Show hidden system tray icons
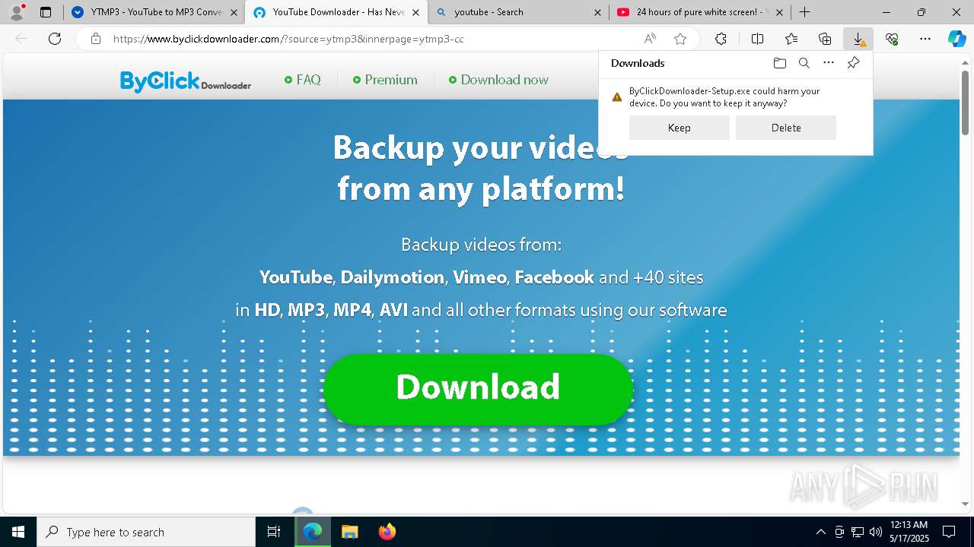The width and height of the screenshot is (974, 547). pos(820,532)
